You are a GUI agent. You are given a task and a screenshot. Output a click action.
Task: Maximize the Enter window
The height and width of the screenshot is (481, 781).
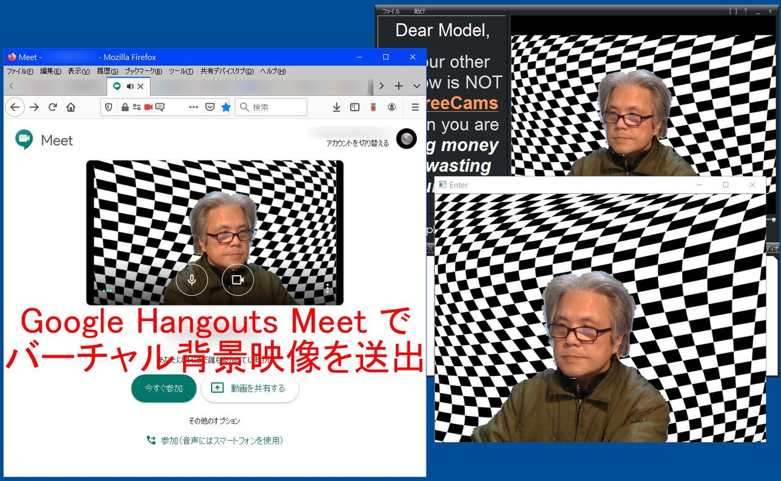[x=725, y=185]
